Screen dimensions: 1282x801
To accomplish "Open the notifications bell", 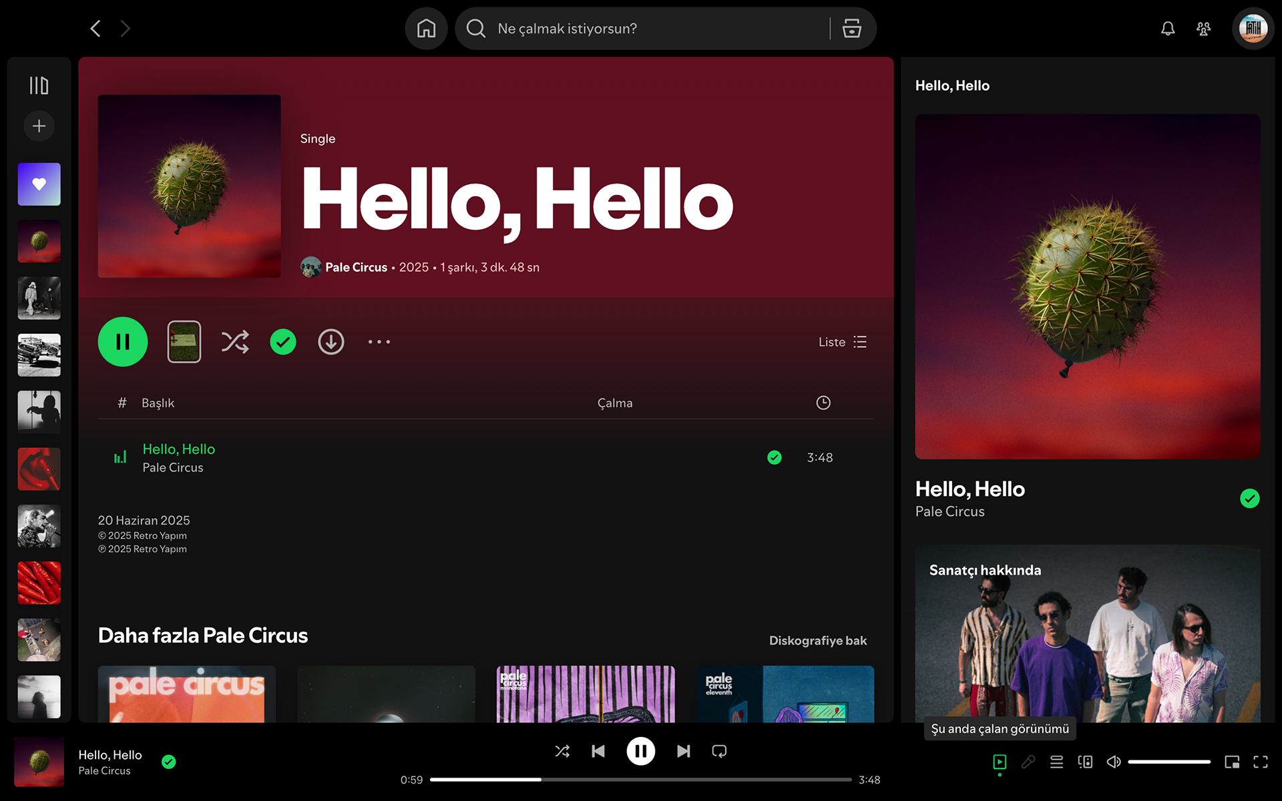I will [x=1167, y=29].
